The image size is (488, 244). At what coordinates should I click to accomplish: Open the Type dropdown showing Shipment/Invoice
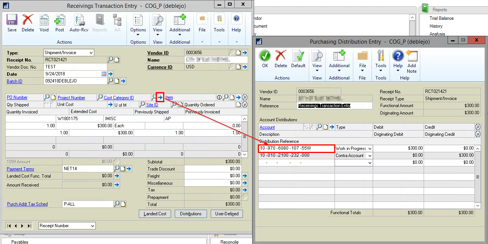(x=91, y=53)
